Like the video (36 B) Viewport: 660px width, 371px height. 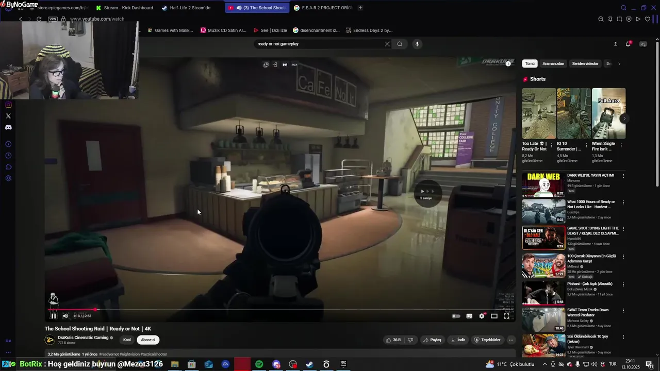[x=393, y=340]
